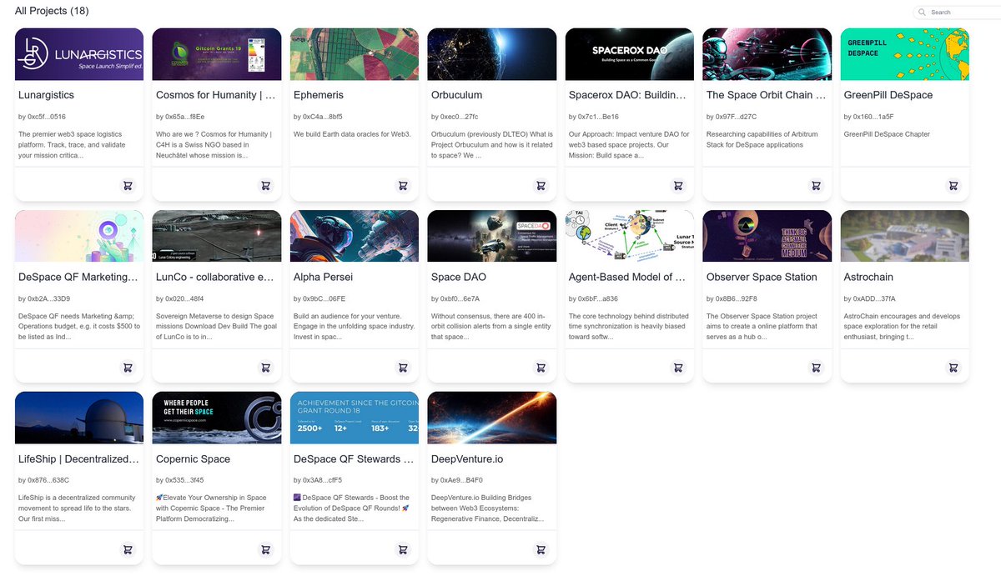Add DeepVenture.io to cart
Image resolution: width=1001 pixels, height=586 pixels.
(541, 549)
